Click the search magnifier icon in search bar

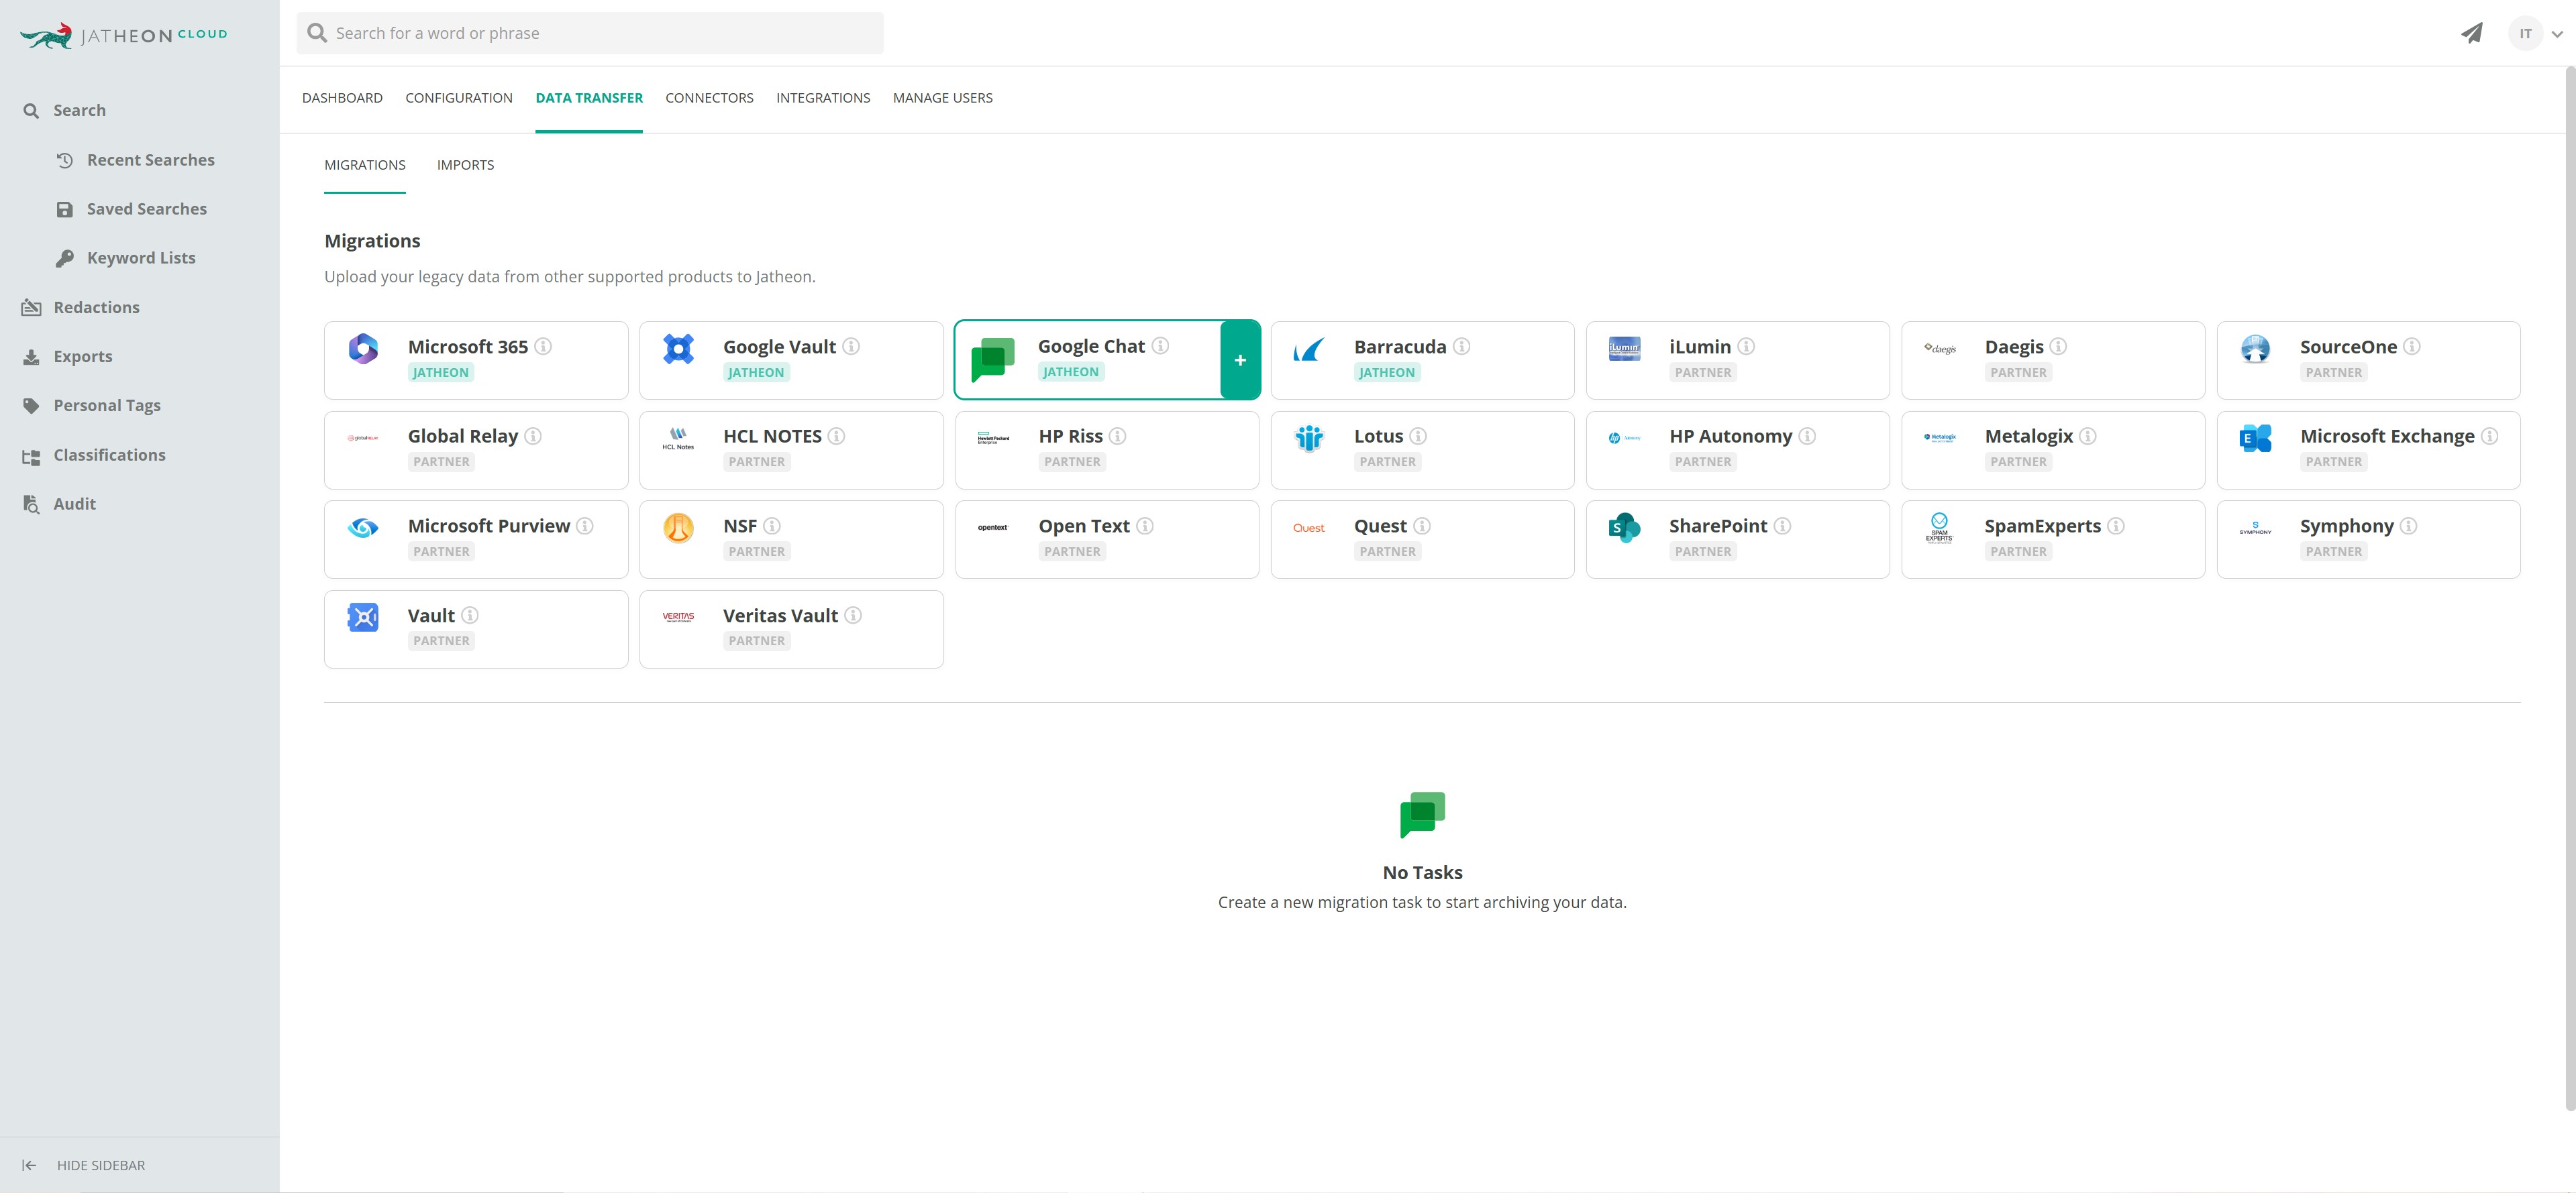(x=317, y=33)
